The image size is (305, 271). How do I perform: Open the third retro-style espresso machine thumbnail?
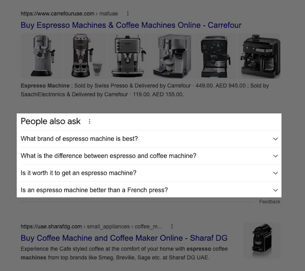click(129, 56)
